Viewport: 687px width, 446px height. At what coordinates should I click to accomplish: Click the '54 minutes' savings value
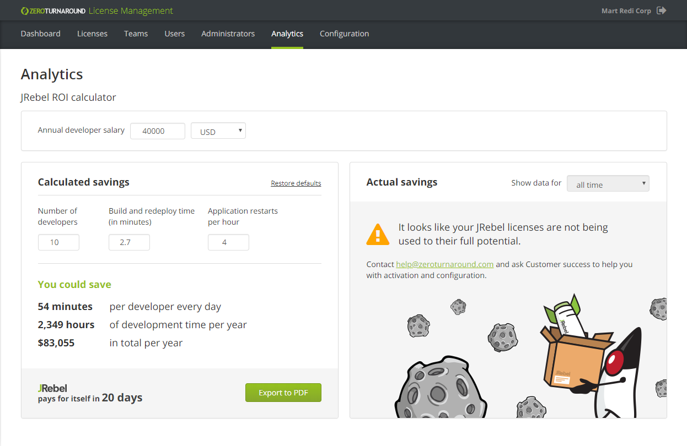point(65,307)
